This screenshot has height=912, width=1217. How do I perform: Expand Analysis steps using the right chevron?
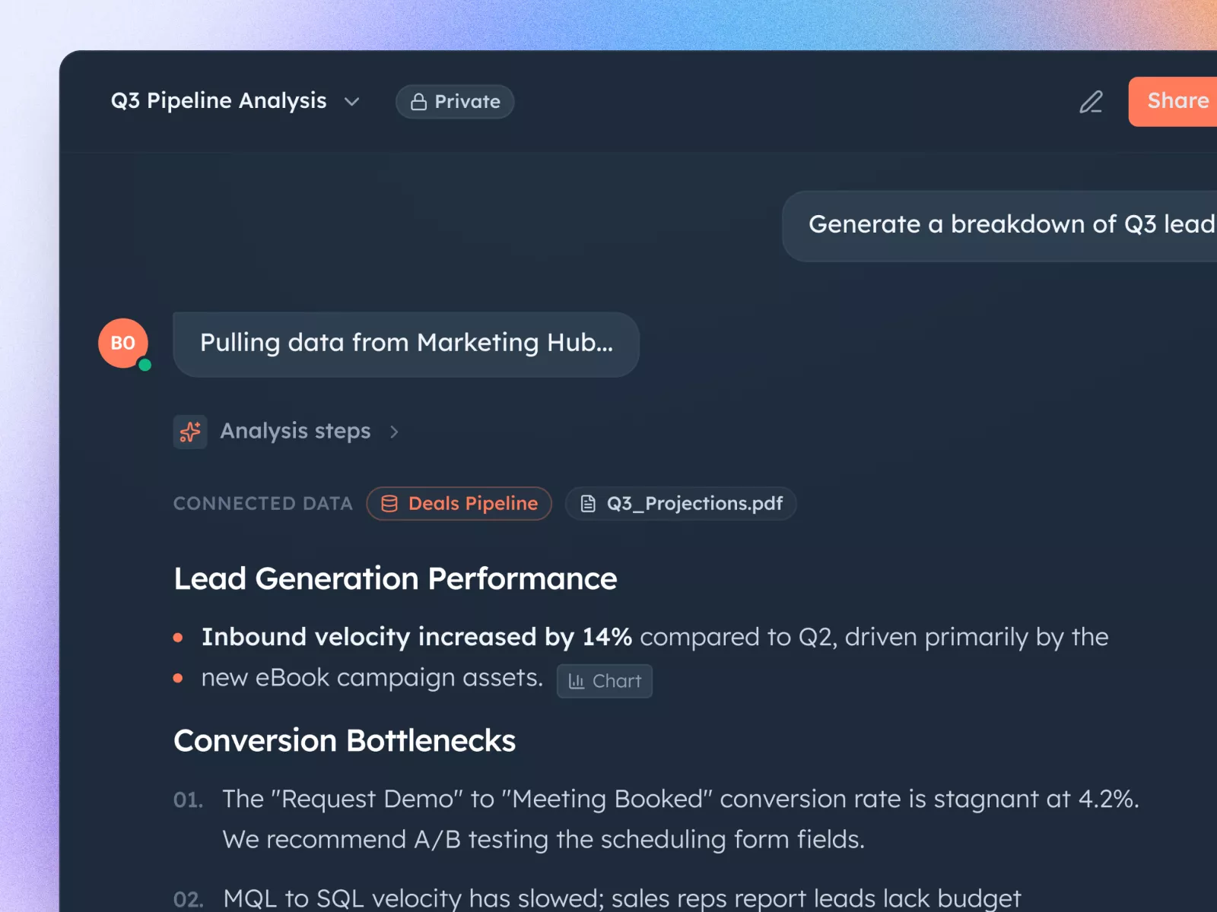[x=394, y=432]
